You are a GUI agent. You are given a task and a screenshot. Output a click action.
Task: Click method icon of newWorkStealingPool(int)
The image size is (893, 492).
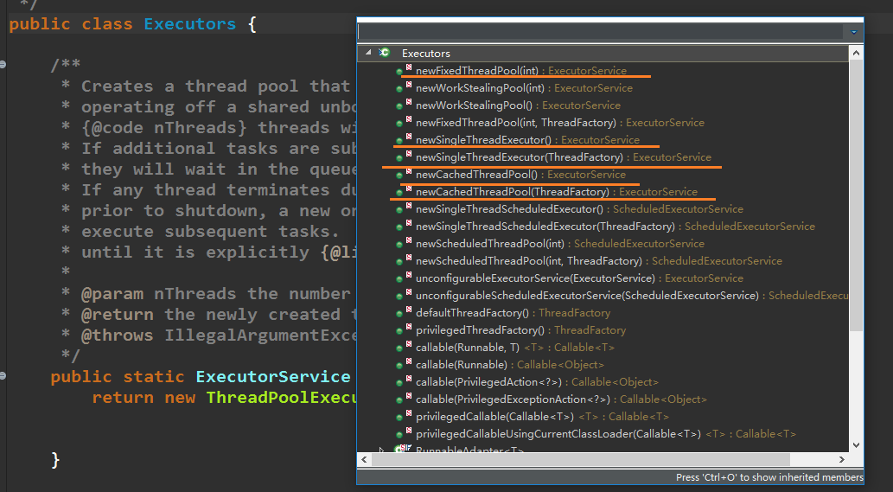(x=403, y=87)
